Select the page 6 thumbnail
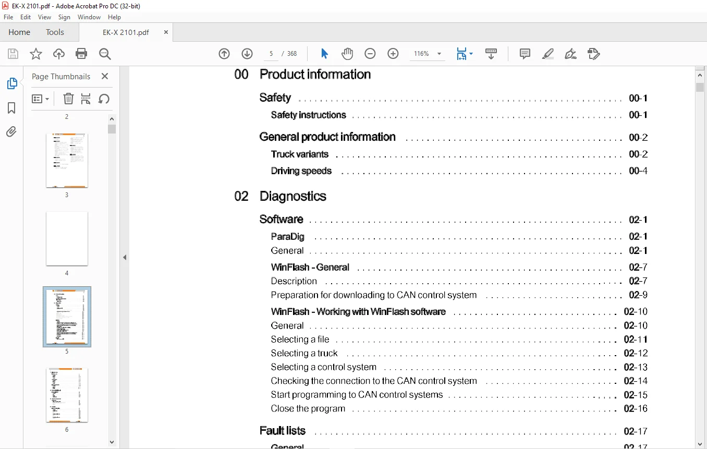The height and width of the screenshot is (449, 707). coord(67,395)
